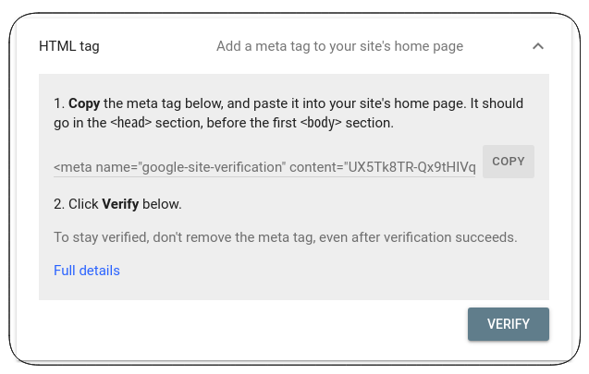589x374 pixels.
Task: Click the HTML tag heading
Action: [69, 46]
